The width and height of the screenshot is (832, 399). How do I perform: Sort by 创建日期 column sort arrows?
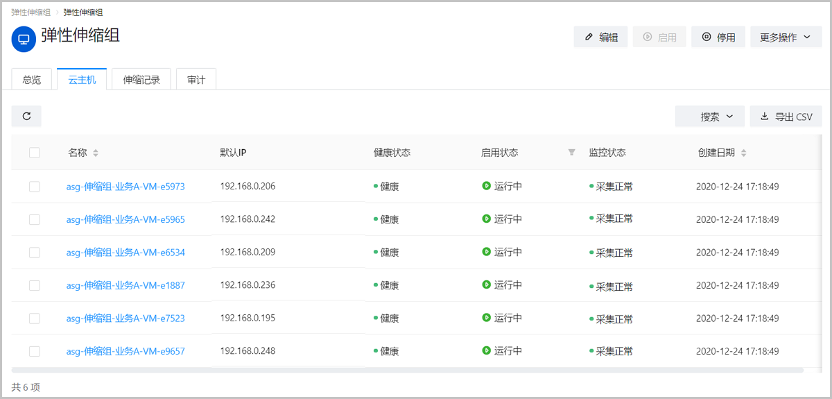tap(743, 153)
